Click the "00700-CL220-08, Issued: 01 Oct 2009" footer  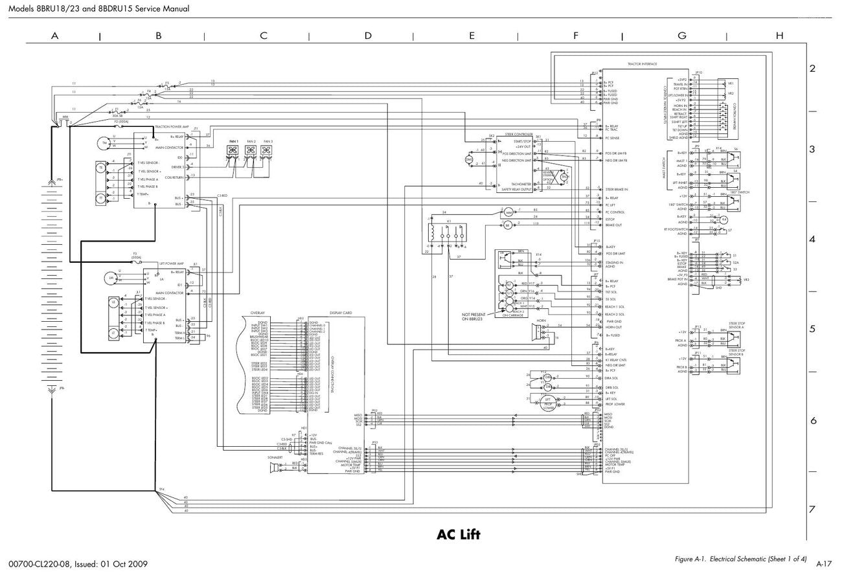[78, 565]
